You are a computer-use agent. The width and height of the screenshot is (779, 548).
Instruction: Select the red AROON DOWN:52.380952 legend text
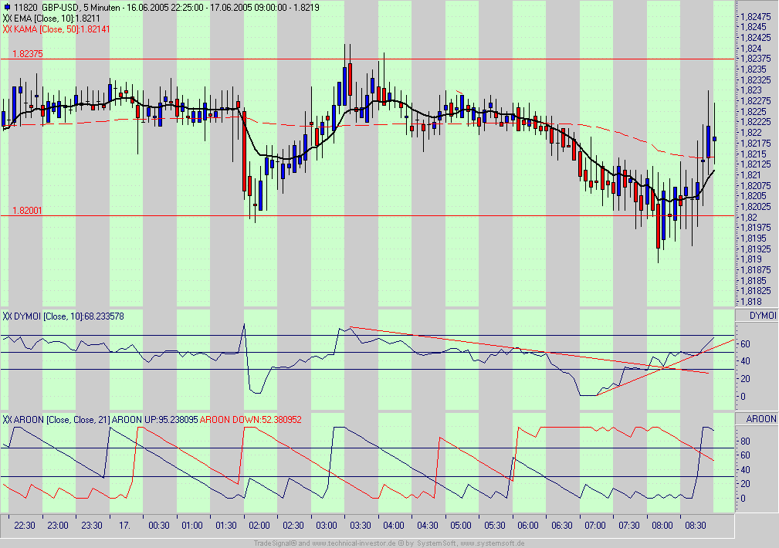click(x=250, y=420)
